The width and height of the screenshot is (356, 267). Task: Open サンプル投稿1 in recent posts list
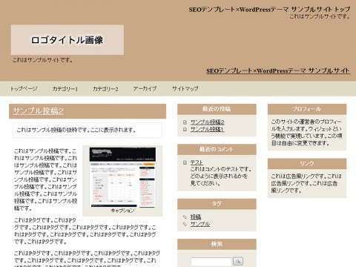click(207, 129)
